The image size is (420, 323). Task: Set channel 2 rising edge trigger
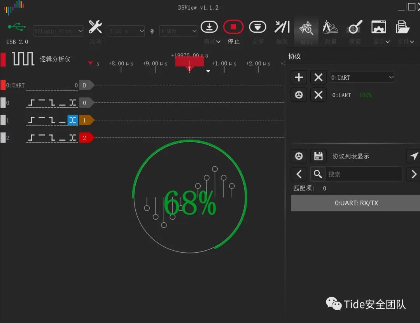tap(31, 138)
